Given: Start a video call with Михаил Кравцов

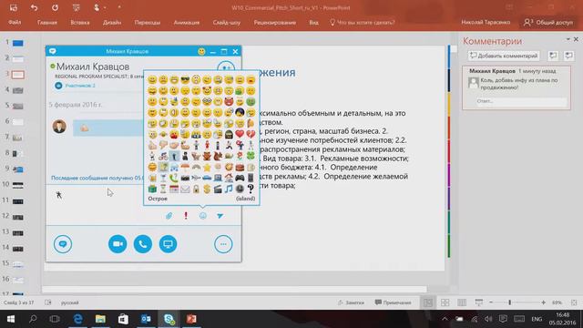Looking at the screenshot, I should (x=118, y=244).
